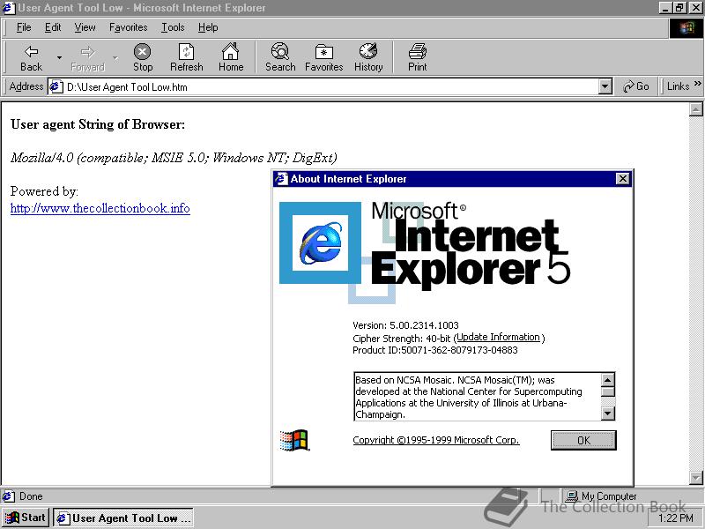Click the Copyright Microsoft Corp. link

[435, 440]
